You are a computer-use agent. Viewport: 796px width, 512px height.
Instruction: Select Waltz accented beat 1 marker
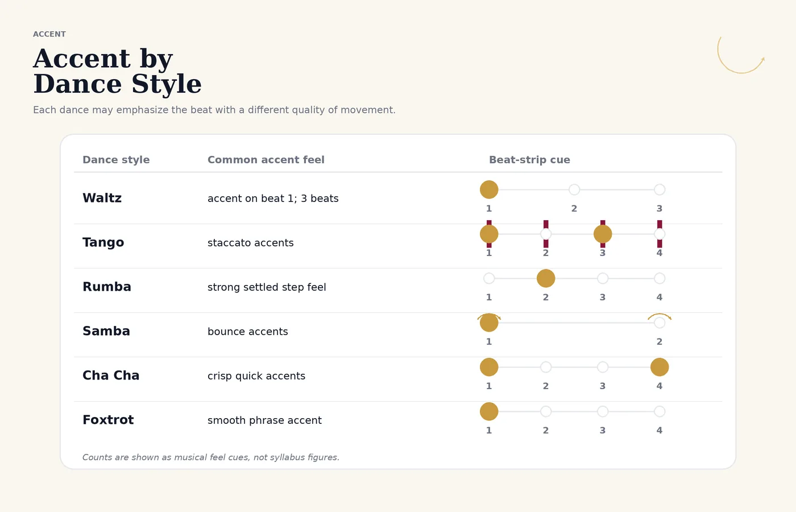489,189
